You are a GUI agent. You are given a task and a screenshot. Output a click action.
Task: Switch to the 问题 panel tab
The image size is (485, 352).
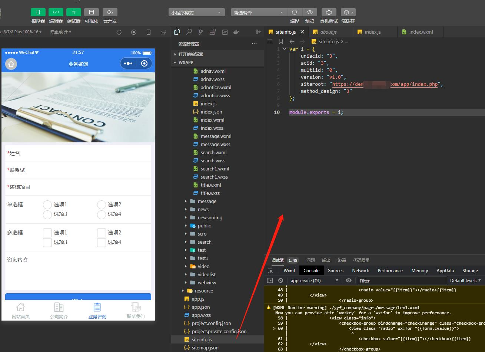pos(310,260)
